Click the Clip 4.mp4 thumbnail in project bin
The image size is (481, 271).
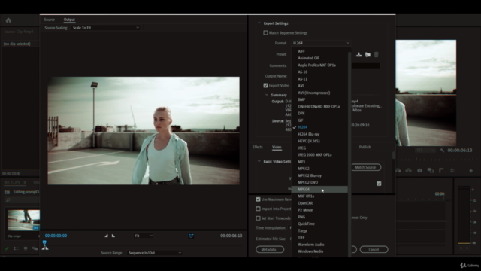(23, 220)
